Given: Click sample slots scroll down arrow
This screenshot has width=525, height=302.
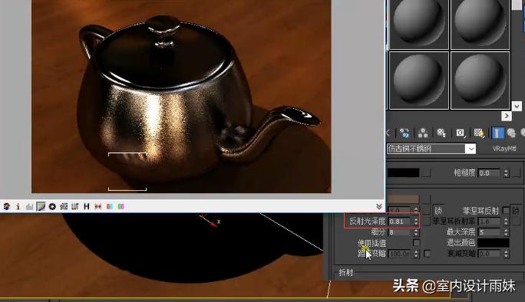Looking at the screenshot, I should click(x=517, y=107).
